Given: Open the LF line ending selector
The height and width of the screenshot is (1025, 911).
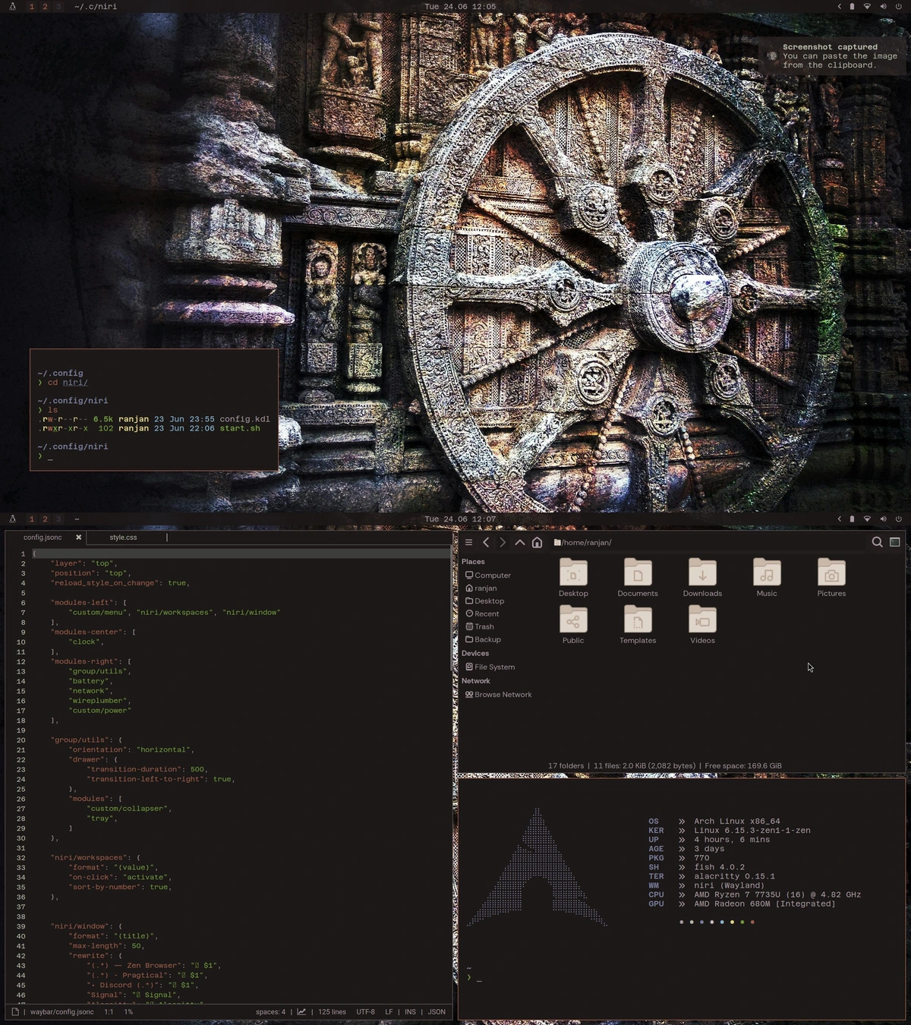Looking at the screenshot, I should [389, 1011].
